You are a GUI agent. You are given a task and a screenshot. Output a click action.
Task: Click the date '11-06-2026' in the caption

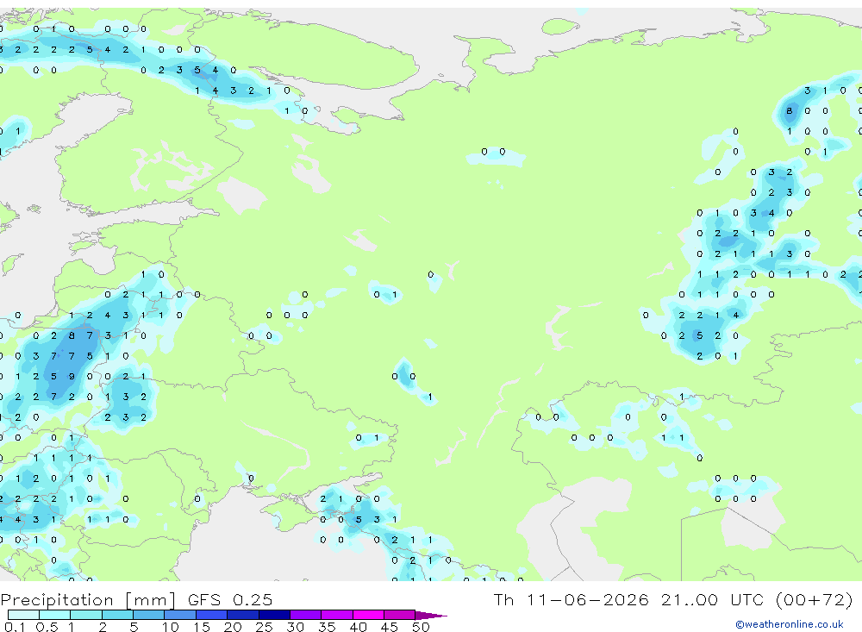[x=587, y=599]
